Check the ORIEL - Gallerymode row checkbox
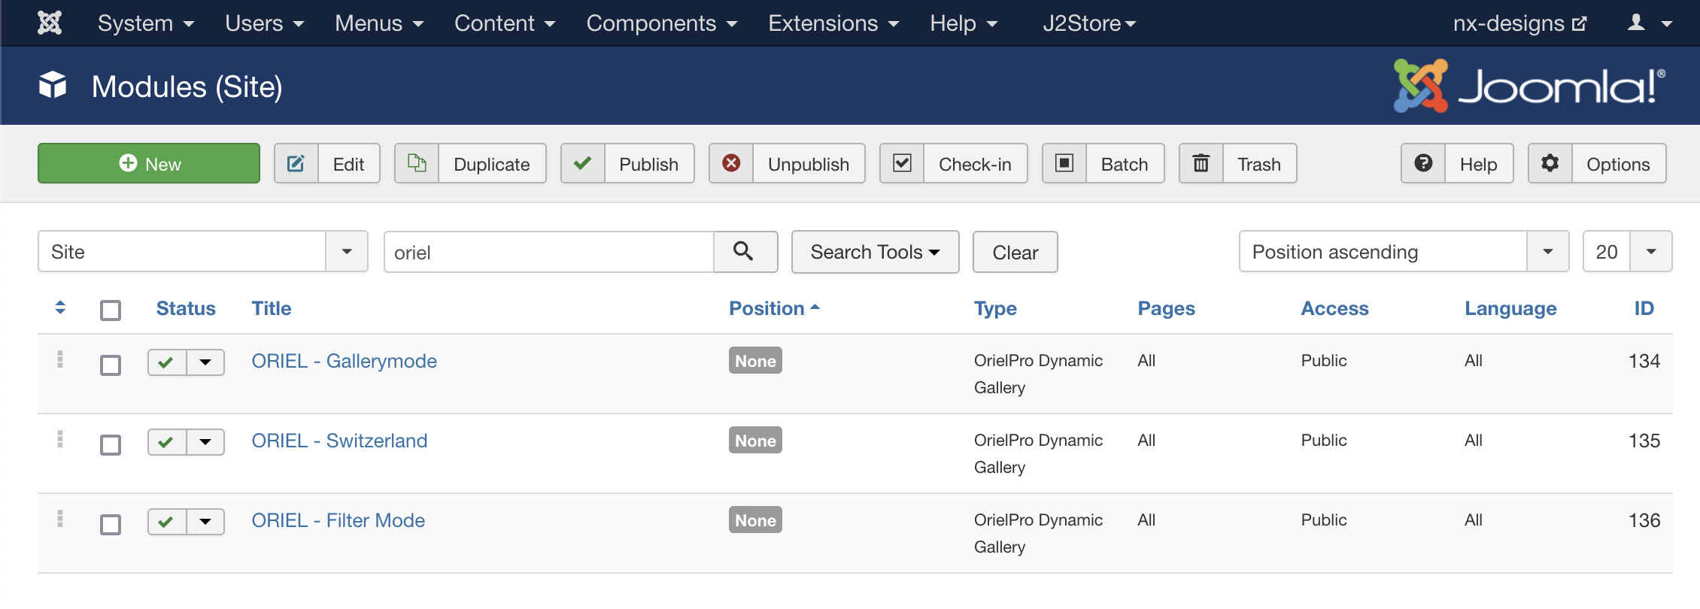Screen dimensions: 1700x609 click(111, 365)
